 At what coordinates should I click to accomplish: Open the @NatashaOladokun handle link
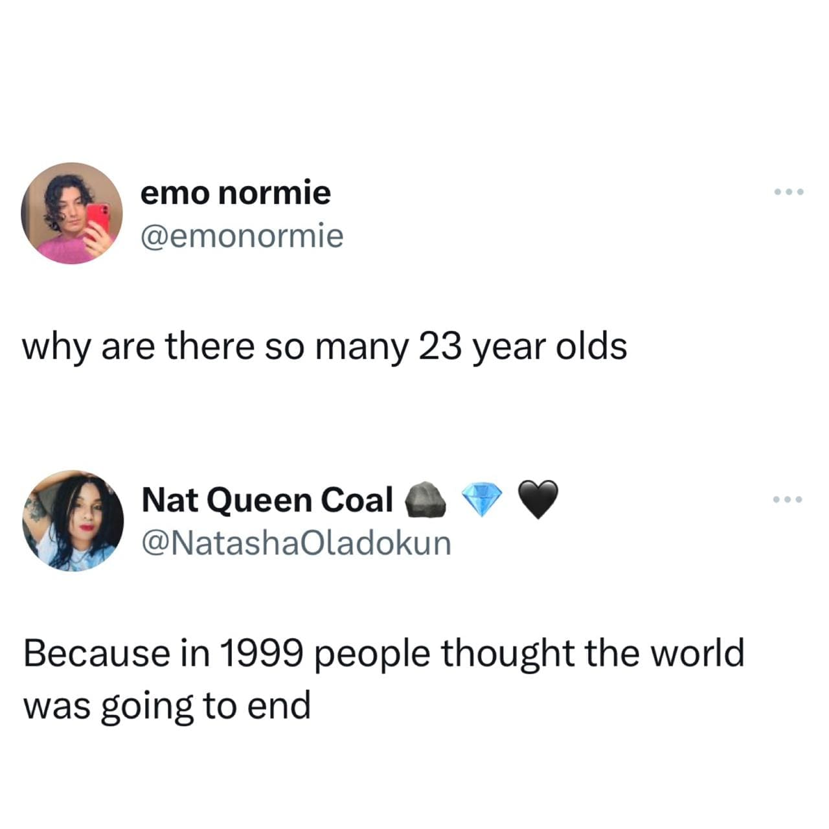tap(296, 543)
